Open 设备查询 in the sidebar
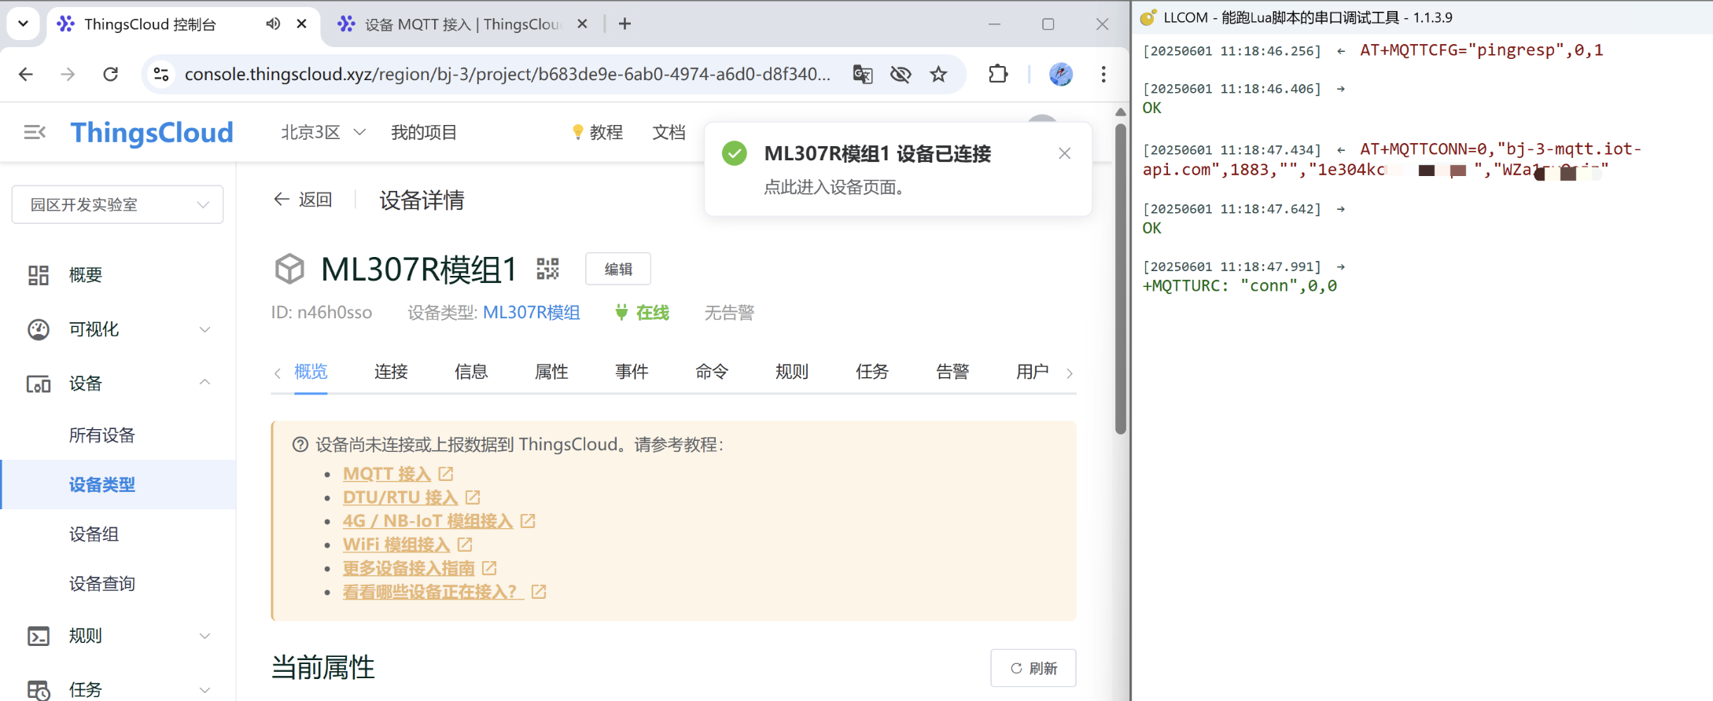The width and height of the screenshot is (1713, 701). 102,583
